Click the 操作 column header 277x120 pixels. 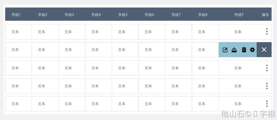pos(265,15)
